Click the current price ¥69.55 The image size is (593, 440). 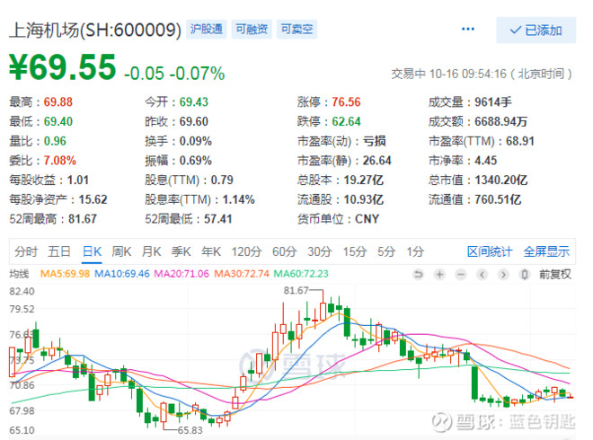point(63,67)
